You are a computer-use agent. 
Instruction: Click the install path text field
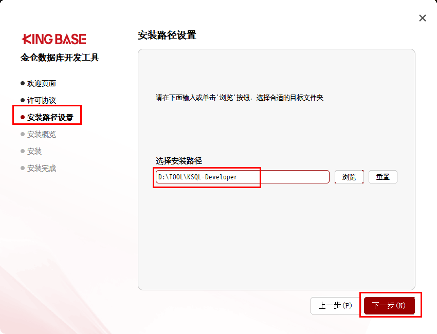coord(242,177)
